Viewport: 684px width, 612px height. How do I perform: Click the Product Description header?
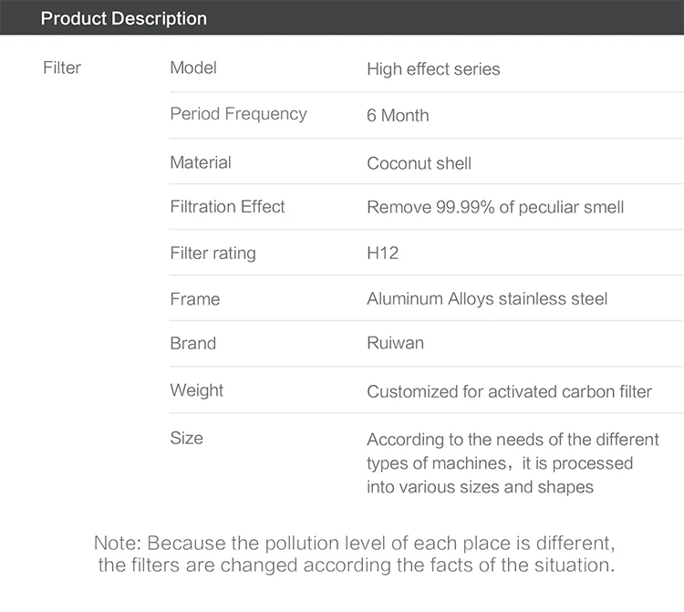[123, 18]
